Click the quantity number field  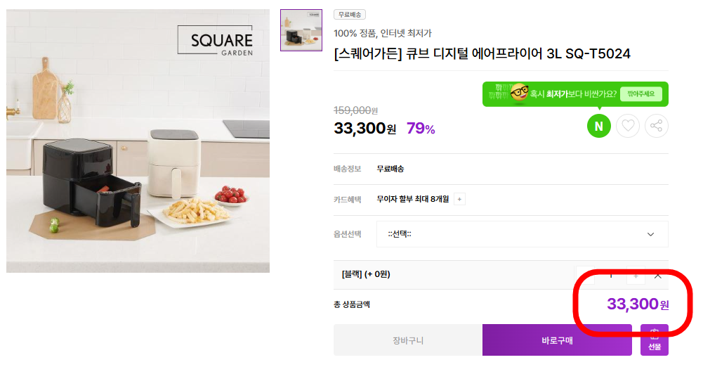610,275
